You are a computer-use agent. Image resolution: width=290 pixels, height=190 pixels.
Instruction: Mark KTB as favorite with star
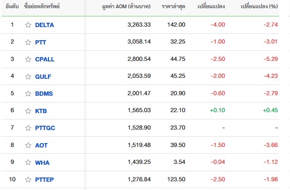(28, 111)
